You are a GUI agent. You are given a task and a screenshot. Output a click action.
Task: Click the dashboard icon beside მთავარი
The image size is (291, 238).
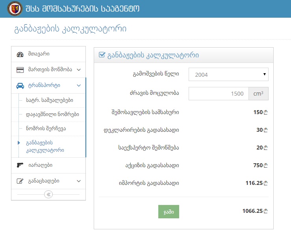[20, 54]
